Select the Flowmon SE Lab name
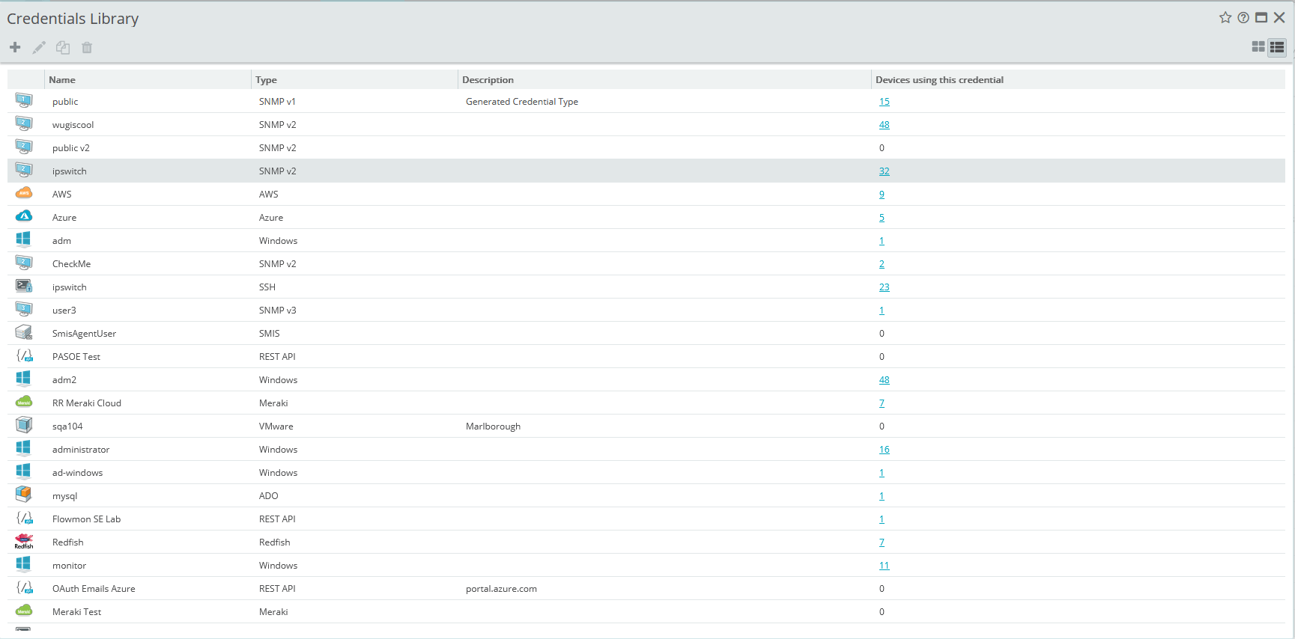1295x639 pixels. pyautogui.click(x=86, y=519)
